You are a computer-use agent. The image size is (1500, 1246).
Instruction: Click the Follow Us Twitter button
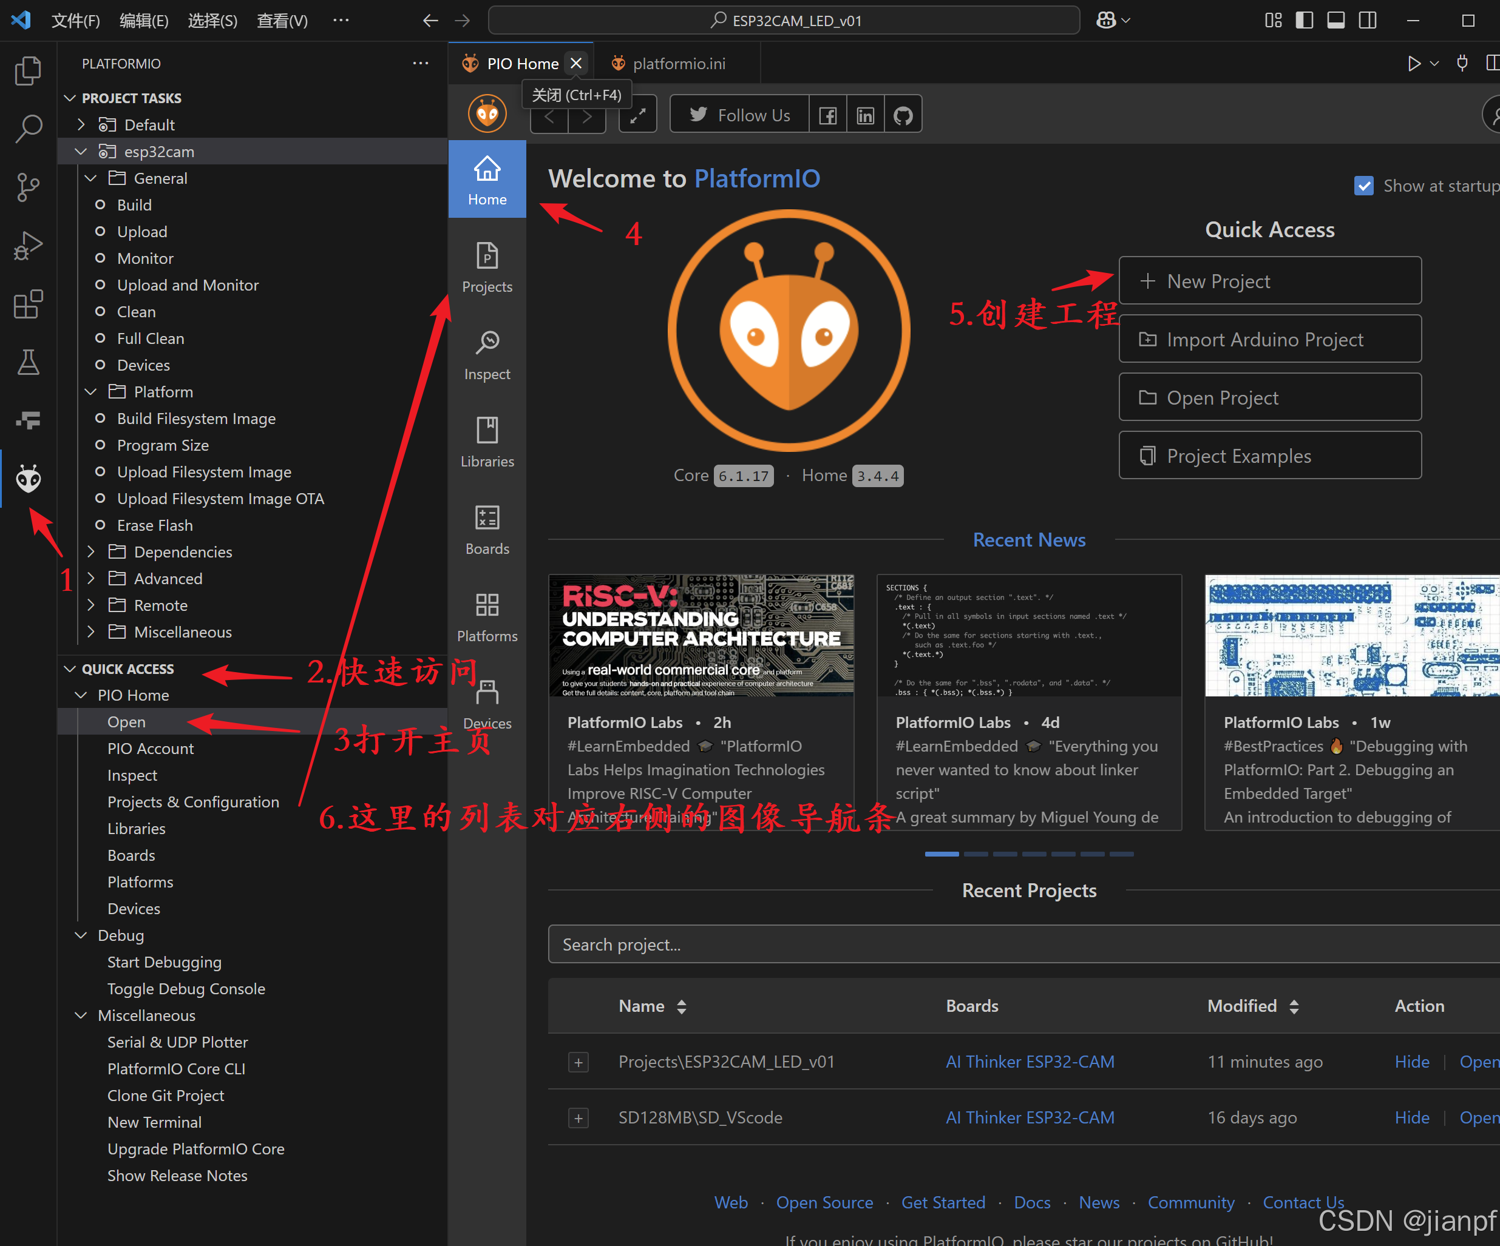tap(739, 115)
